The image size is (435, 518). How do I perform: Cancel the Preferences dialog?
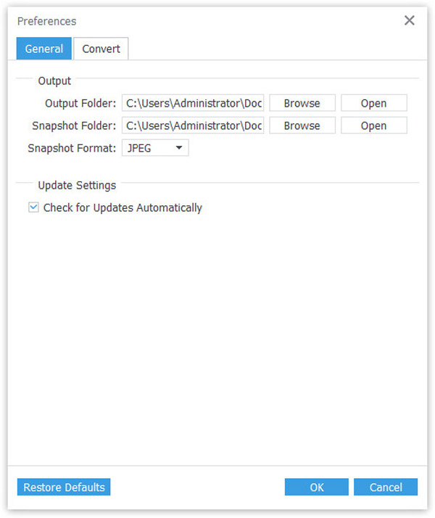tap(385, 487)
